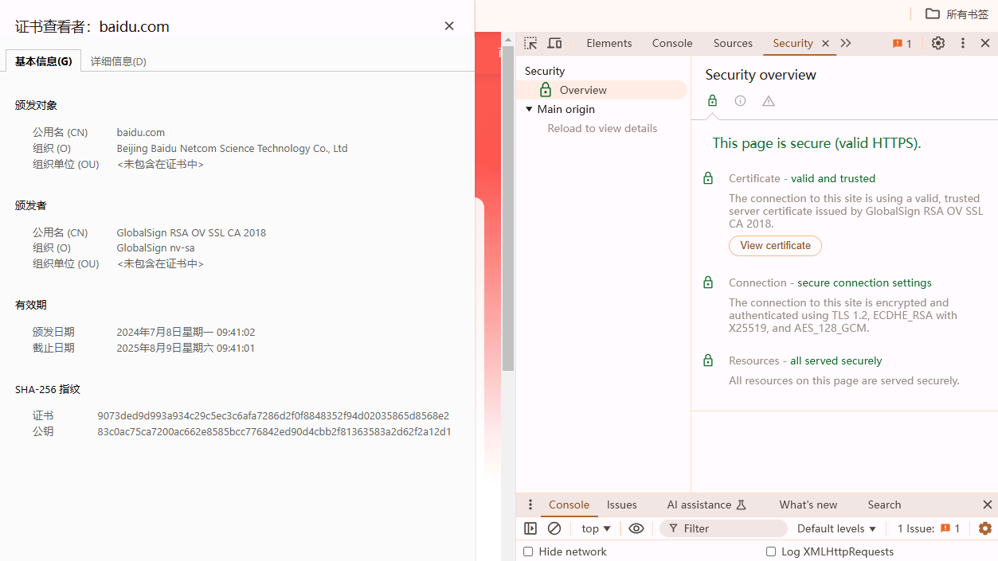Switch to the Console tab in top bar
Image resolution: width=998 pixels, height=561 pixels.
(672, 43)
